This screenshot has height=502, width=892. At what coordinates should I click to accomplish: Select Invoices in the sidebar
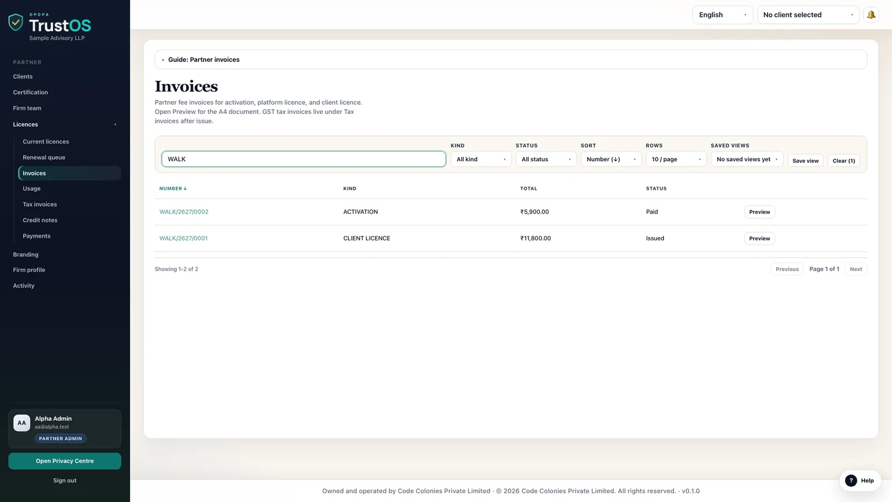coord(69,173)
